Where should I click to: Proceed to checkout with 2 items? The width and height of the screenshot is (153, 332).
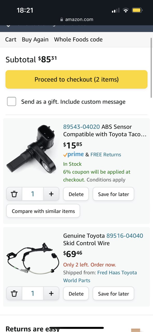(76, 79)
